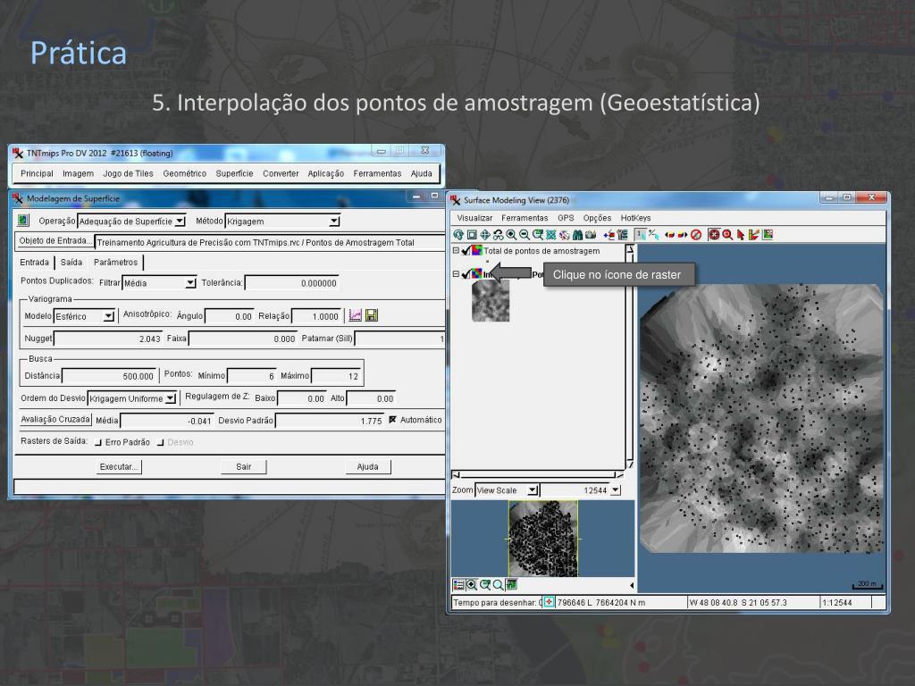Enable the Erro Padrão output raster checkbox

98,442
